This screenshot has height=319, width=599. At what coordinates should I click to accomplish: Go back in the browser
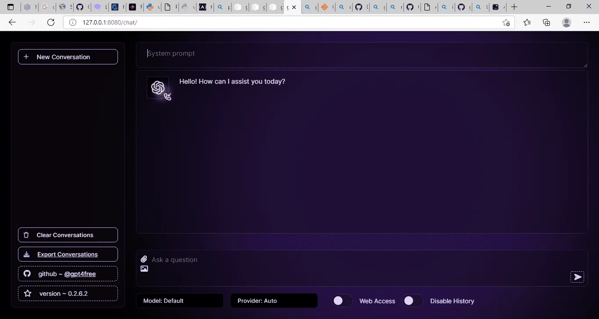pyautogui.click(x=12, y=22)
